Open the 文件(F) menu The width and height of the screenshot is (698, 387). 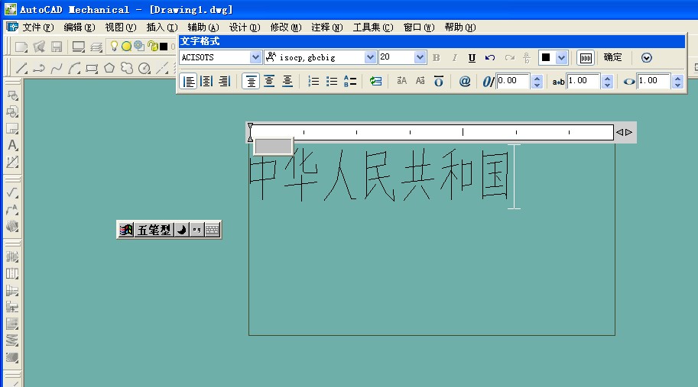[37, 27]
